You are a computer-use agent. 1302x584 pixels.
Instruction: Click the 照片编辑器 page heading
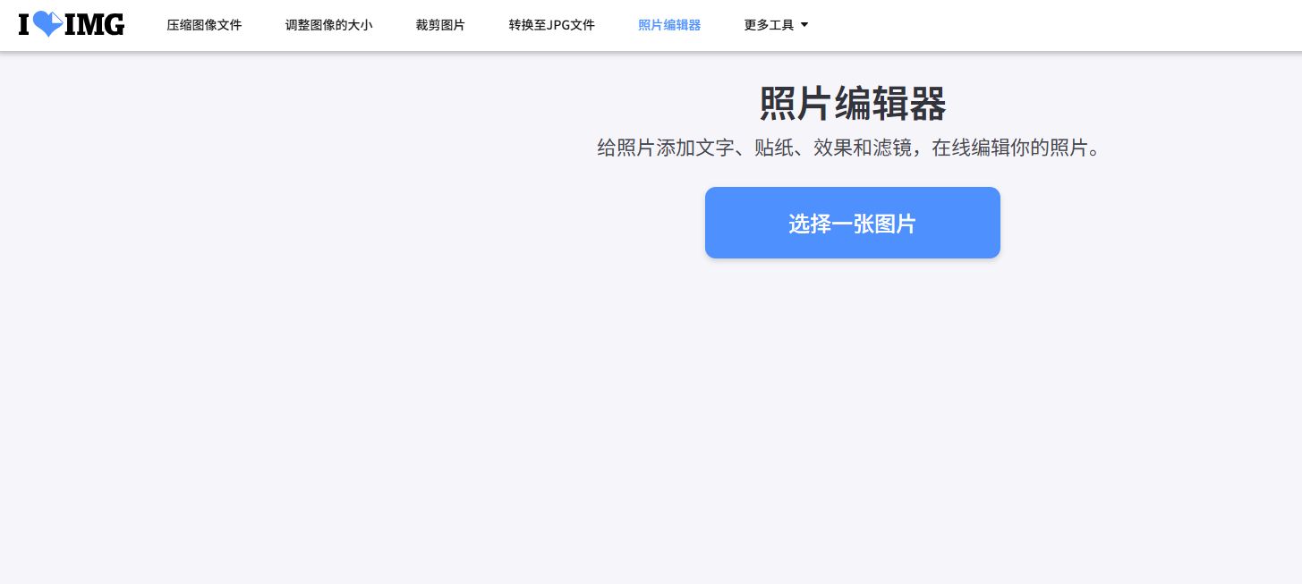click(852, 104)
